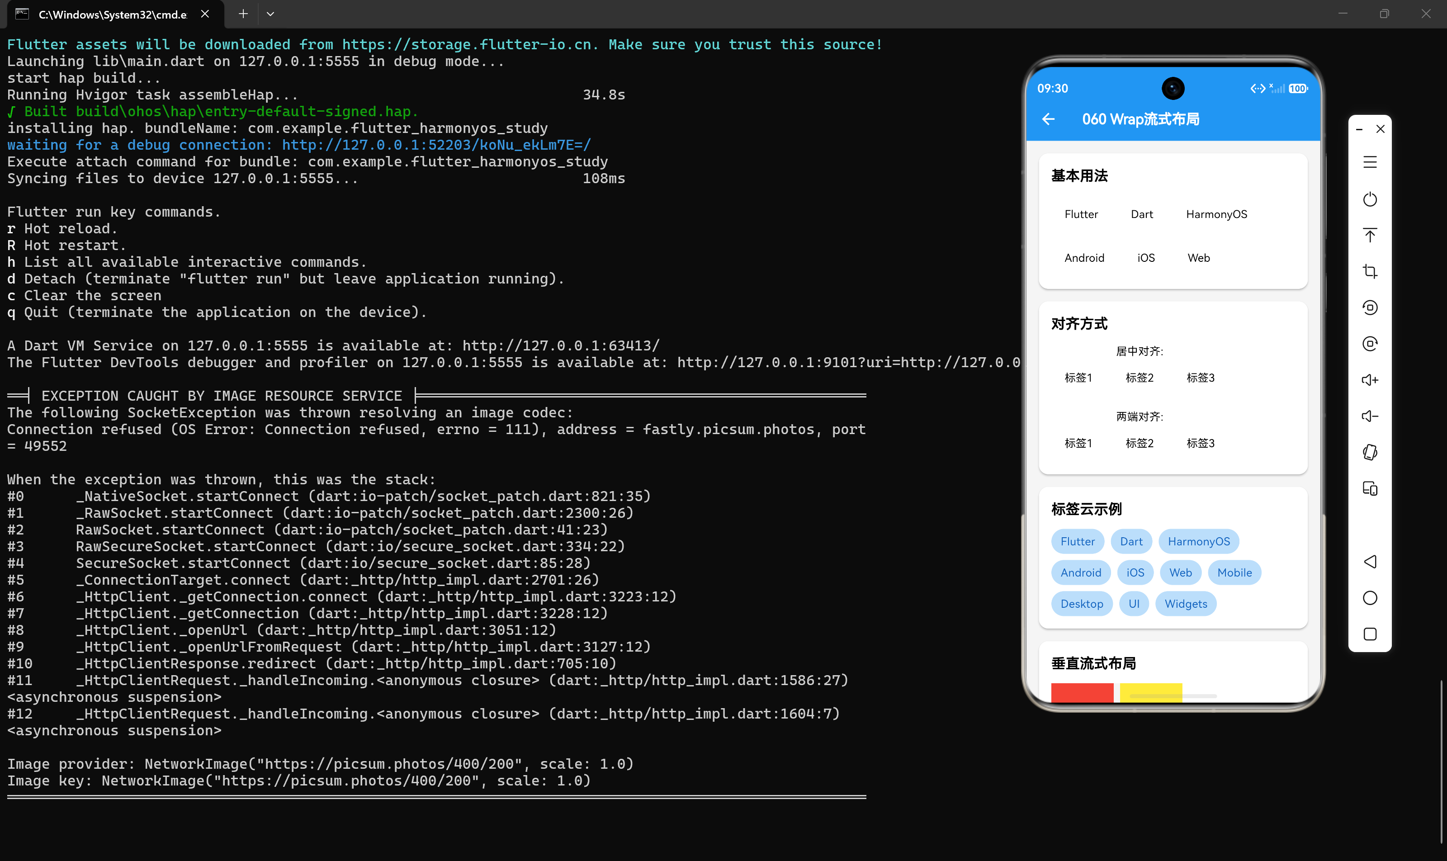Click the tilted phone icon in the emulator toolbar
The image size is (1447, 861).
(x=1370, y=452)
